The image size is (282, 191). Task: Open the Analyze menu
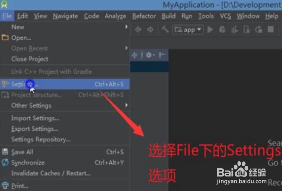(116, 16)
